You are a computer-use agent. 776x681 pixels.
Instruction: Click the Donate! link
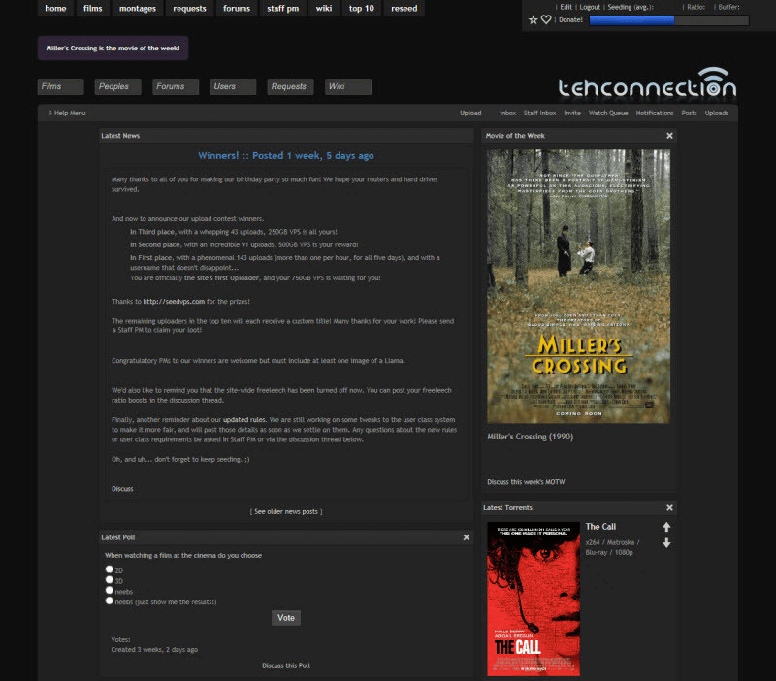570,19
